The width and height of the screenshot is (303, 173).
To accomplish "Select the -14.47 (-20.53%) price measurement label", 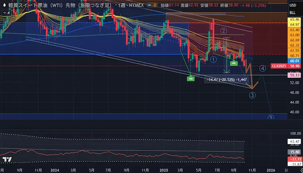I will [226, 79].
